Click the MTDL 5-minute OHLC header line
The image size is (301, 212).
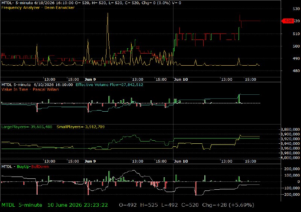pos(91,3)
